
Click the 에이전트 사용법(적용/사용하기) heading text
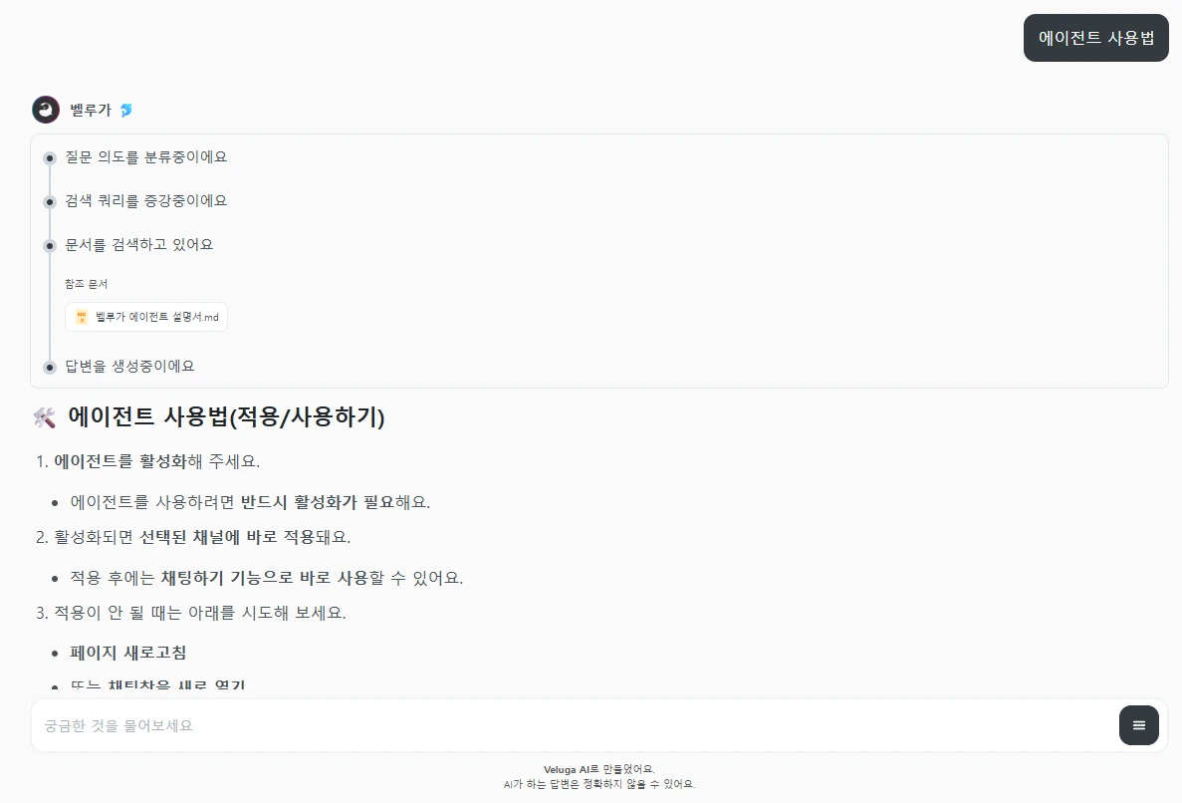click(226, 417)
